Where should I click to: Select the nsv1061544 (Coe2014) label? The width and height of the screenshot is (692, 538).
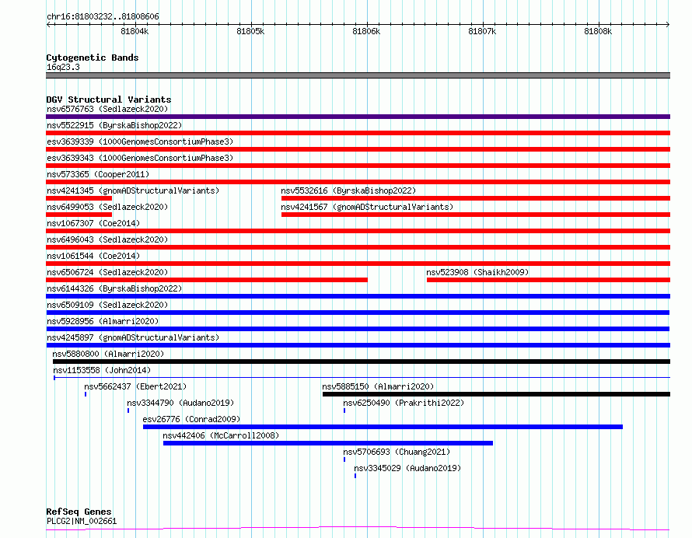point(93,256)
